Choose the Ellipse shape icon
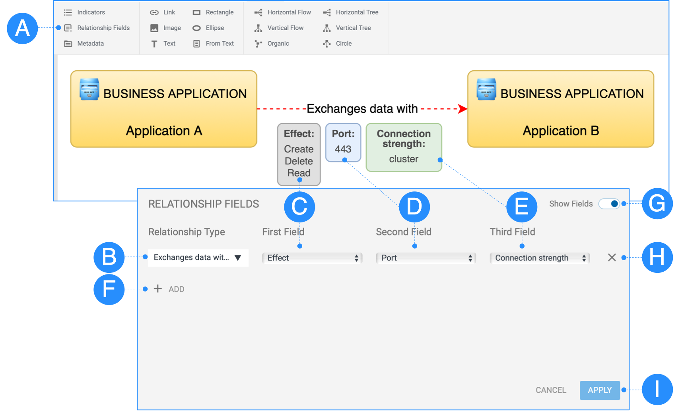680x417 pixels. [x=196, y=28]
